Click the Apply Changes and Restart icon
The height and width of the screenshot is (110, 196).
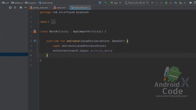tap(157, 3)
